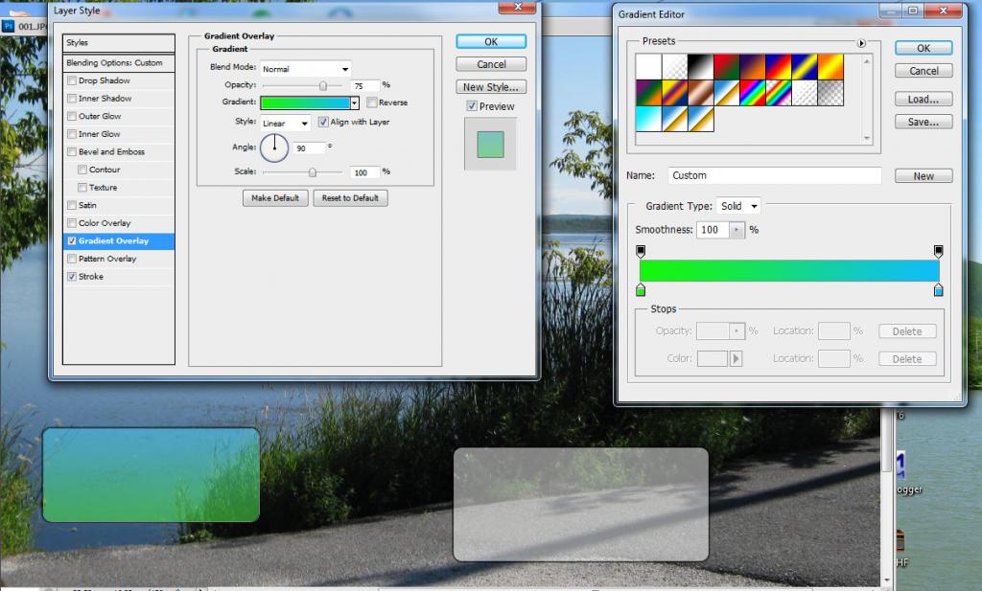The height and width of the screenshot is (591, 982).
Task: Toggle the Preview checkbox off
Action: (472, 106)
